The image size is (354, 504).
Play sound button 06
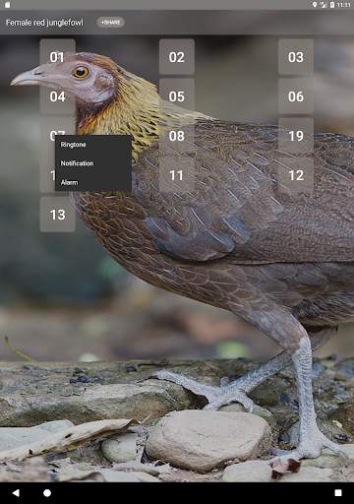point(296,96)
